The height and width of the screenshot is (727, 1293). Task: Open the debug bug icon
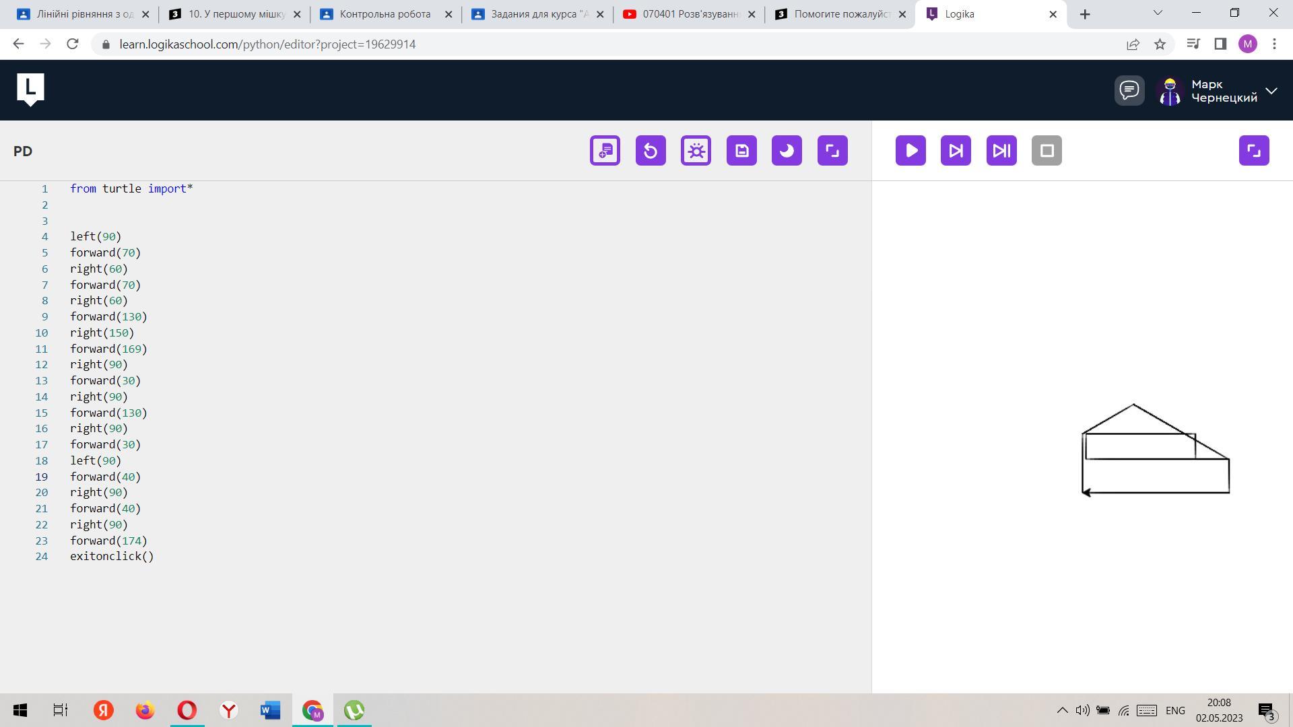pyautogui.click(x=696, y=151)
